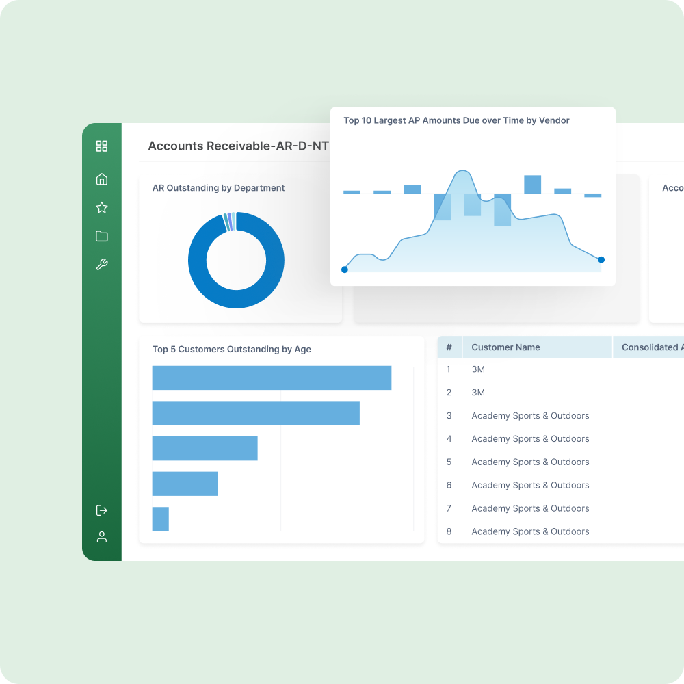684x684 pixels.
Task: Open the user profile icon
Action: pos(102,537)
